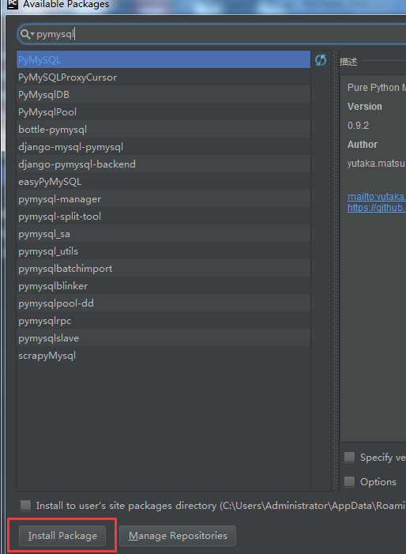Select pymysql_sa in the list
Image resolution: width=406 pixels, height=554 pixels.
click(x=164, y=234)
